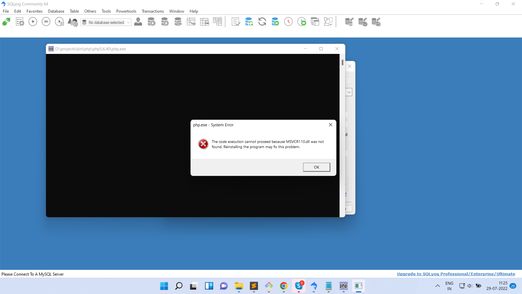Click the Query Builder checklist icon
Viewport: 522px width, 294px height.
tap(236, 22)
